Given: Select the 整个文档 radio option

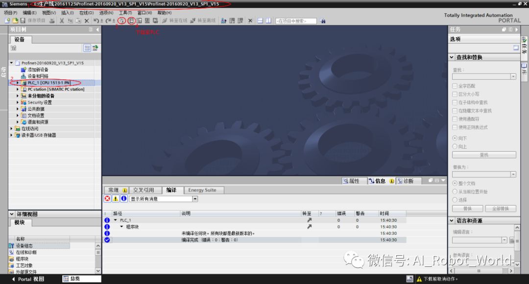Looking at the screenshot, I should click(x=455, y=183).
